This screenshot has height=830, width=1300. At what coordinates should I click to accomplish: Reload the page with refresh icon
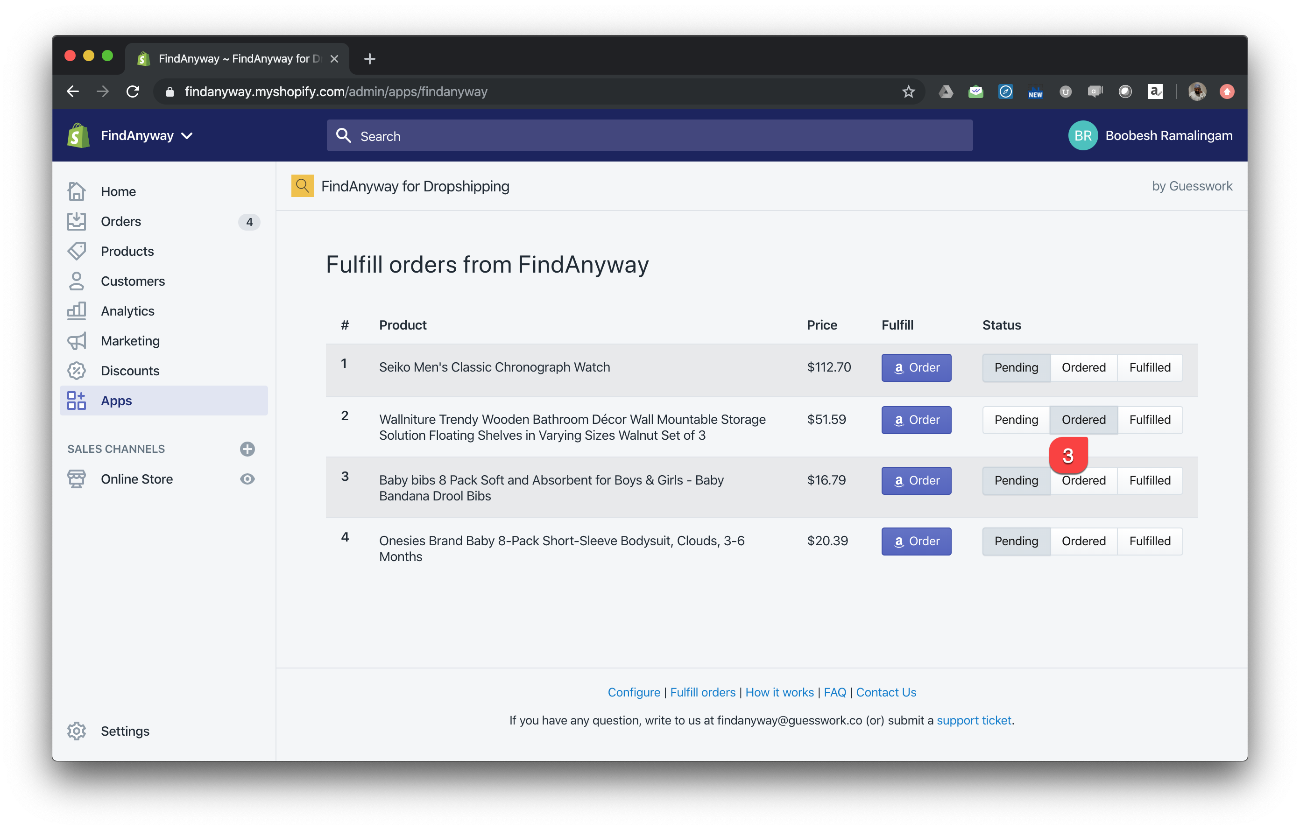(x=133, y=91)
